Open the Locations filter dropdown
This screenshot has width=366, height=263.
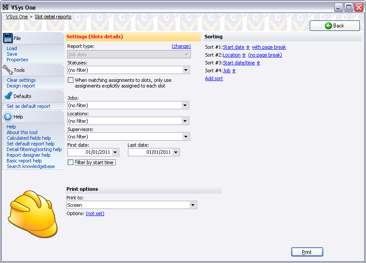click(x=185, y=121)
